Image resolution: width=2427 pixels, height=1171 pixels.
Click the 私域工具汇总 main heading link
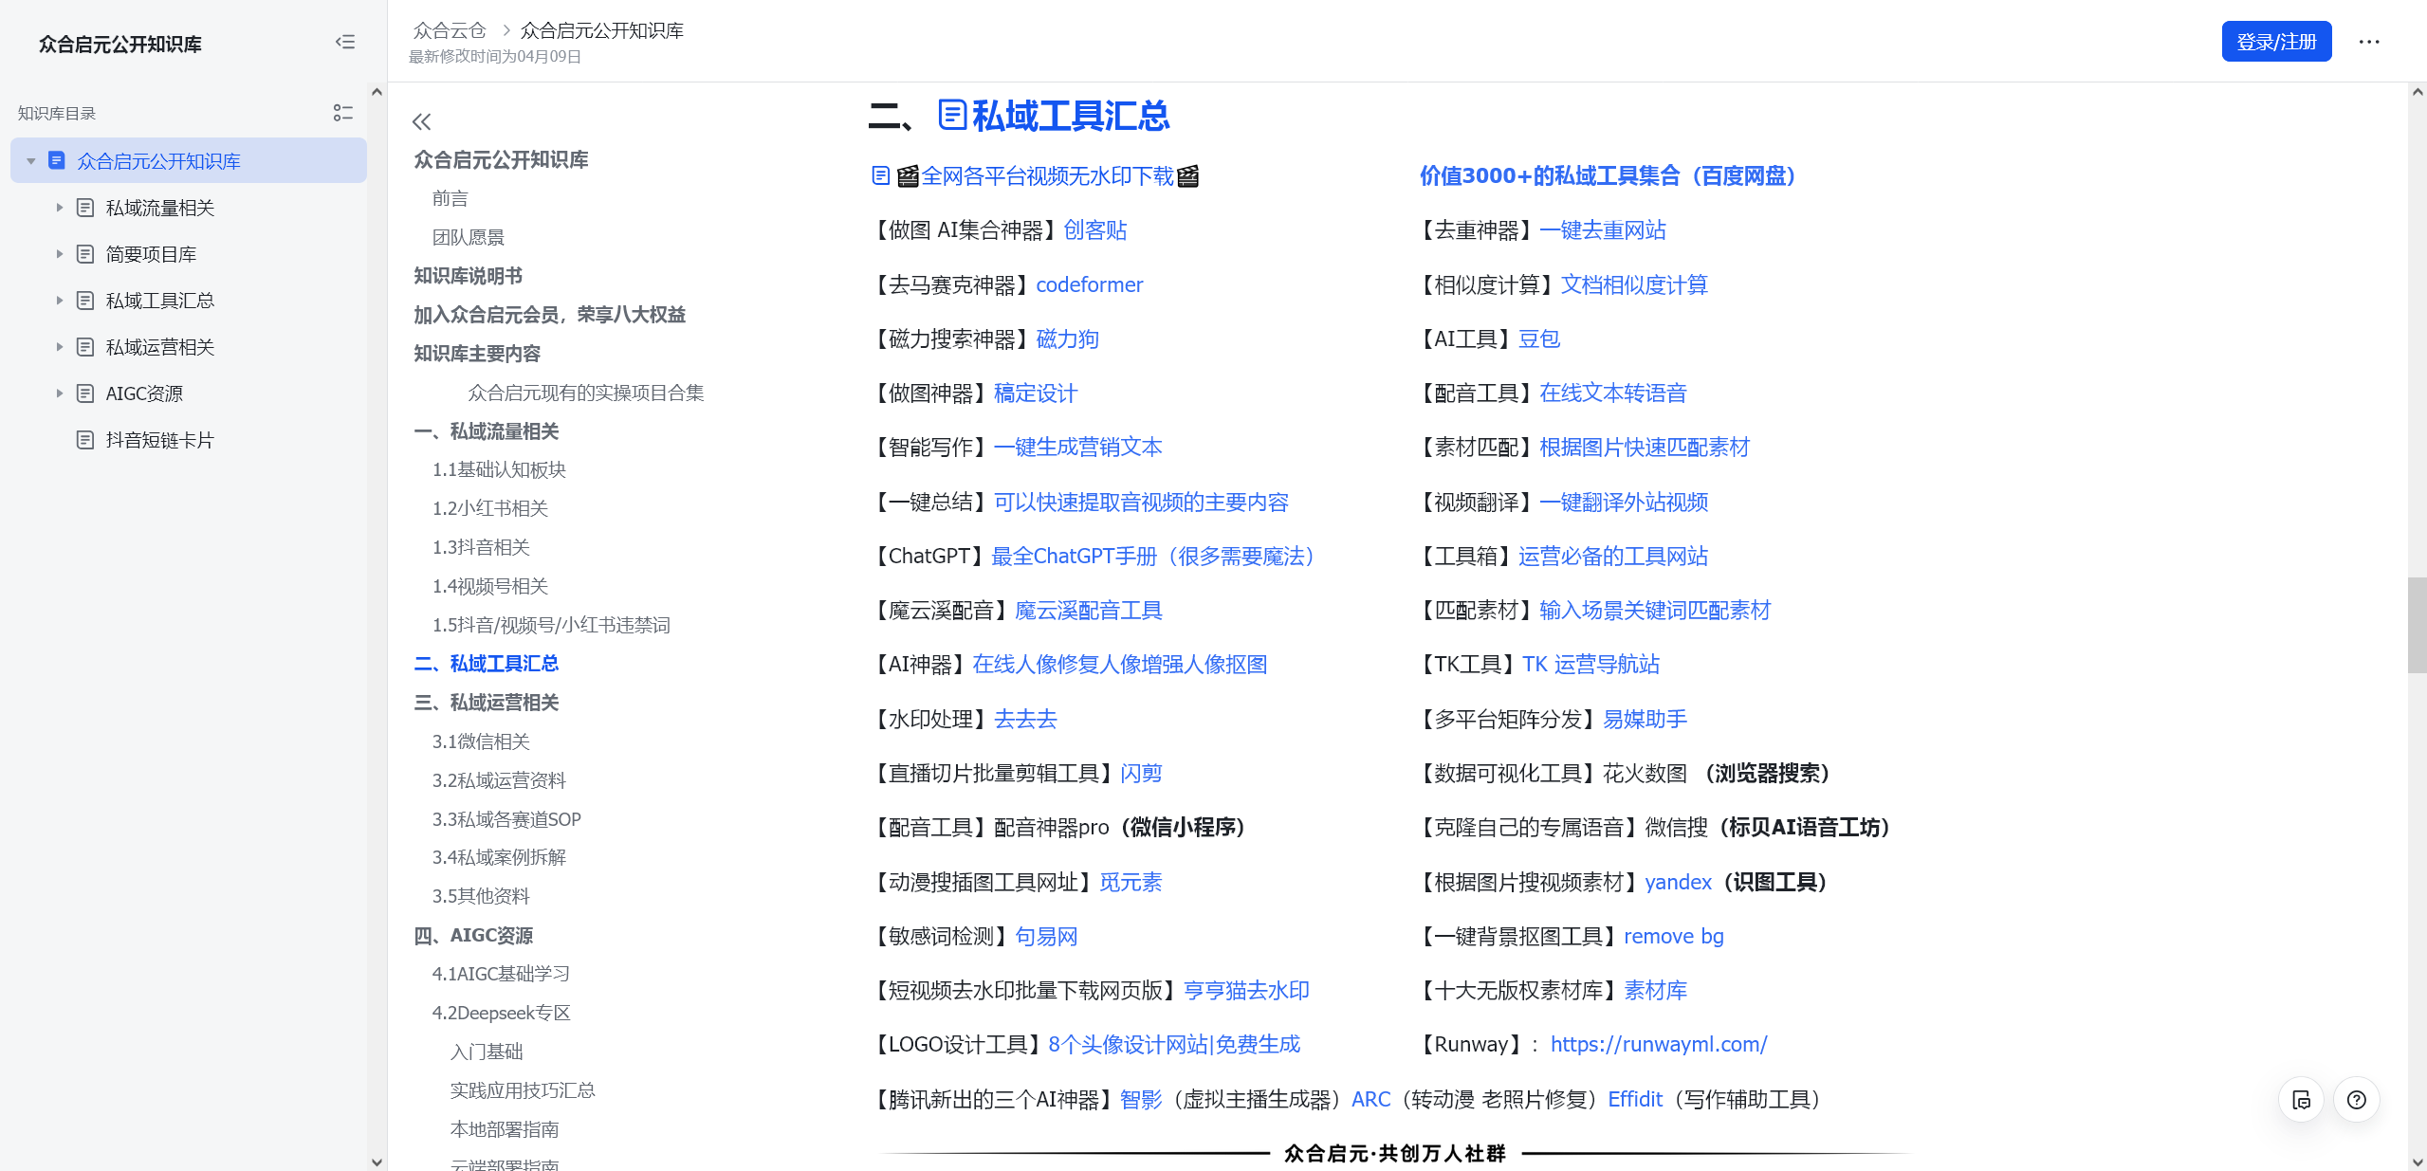pos(1070,115)
